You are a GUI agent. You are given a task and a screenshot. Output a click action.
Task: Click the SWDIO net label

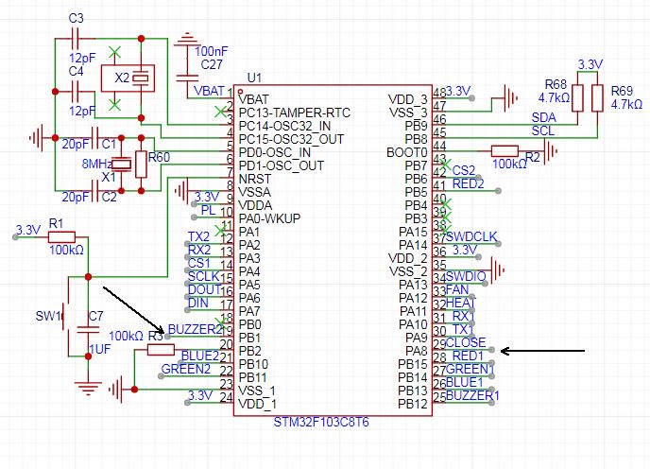point(466,276)
